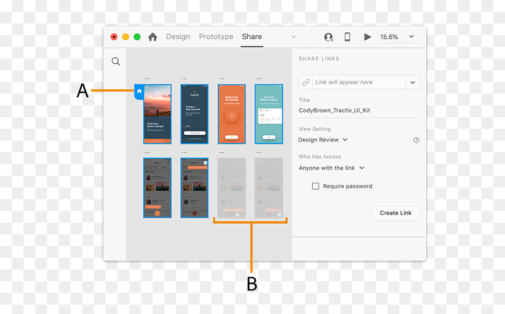Close window with red button

[x=114, y=37]
